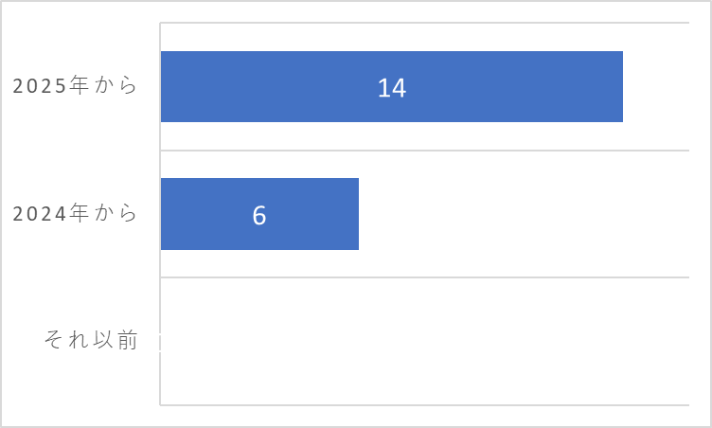712x428 pixels.
Task: Click the data label 6
Action: point(259,215)
